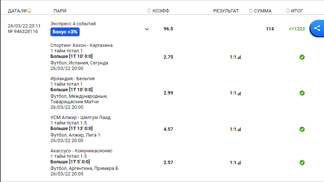Sort bets by ИТОГ column
Screen dimensions: 324x182
coord(294,11)
